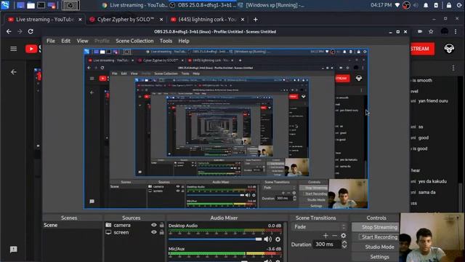The width and height of the screenshot is (465, 262).
Task: Click the webcam overlay at bottom right
Action: click(x=432, y=237)
